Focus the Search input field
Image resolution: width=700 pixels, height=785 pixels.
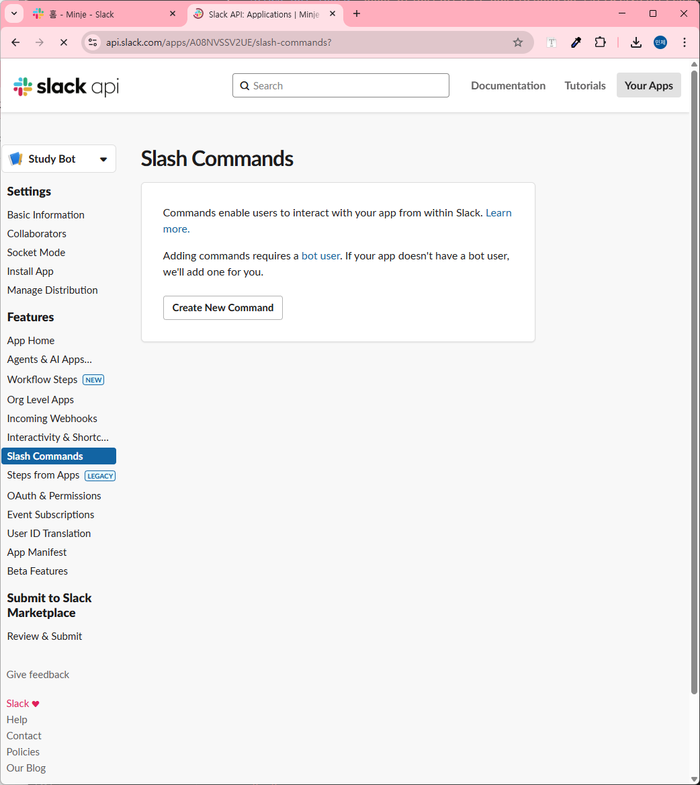point(341,85)
